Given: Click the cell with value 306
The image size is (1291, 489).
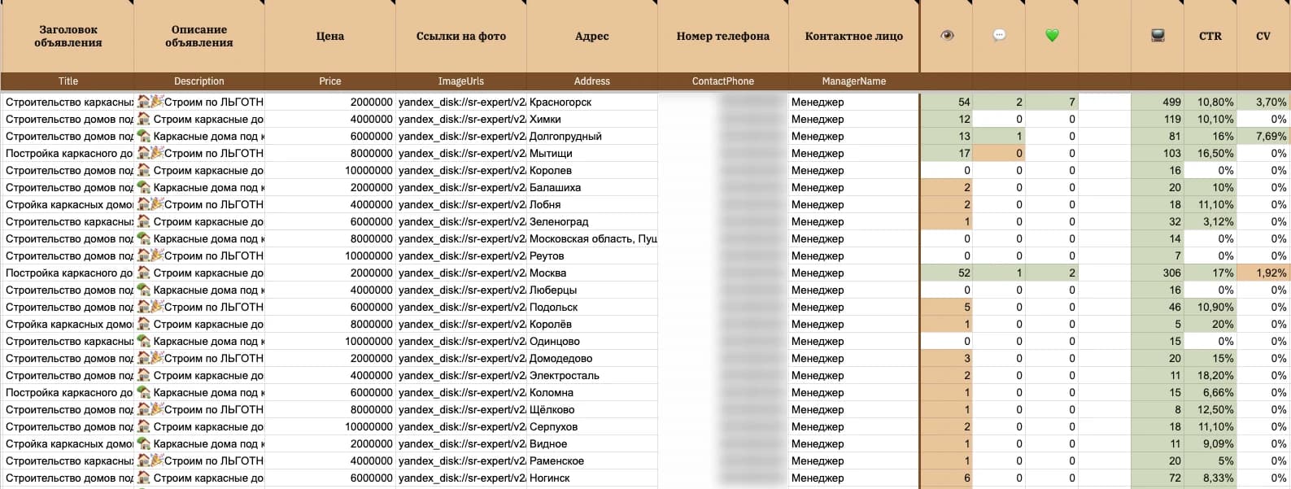Looking at the screenshot, I should click(x=1158, y=273).
